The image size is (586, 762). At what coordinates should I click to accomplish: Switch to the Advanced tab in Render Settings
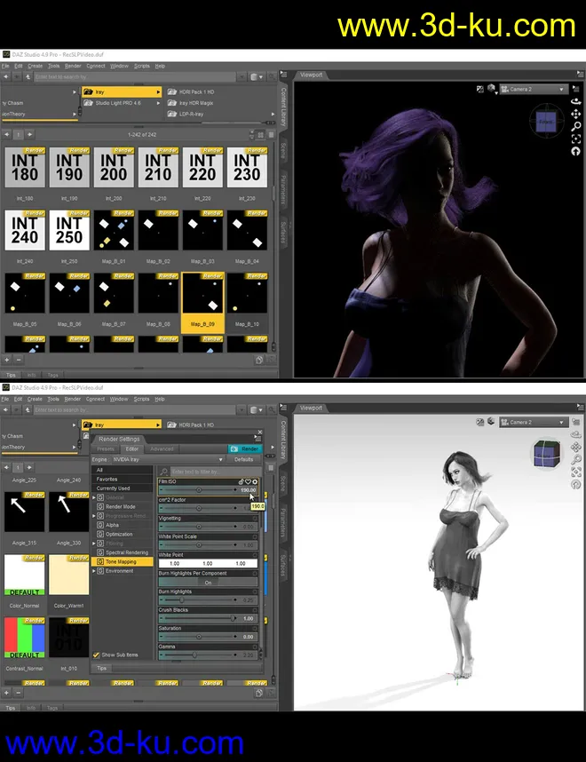[x=162, y=448]
